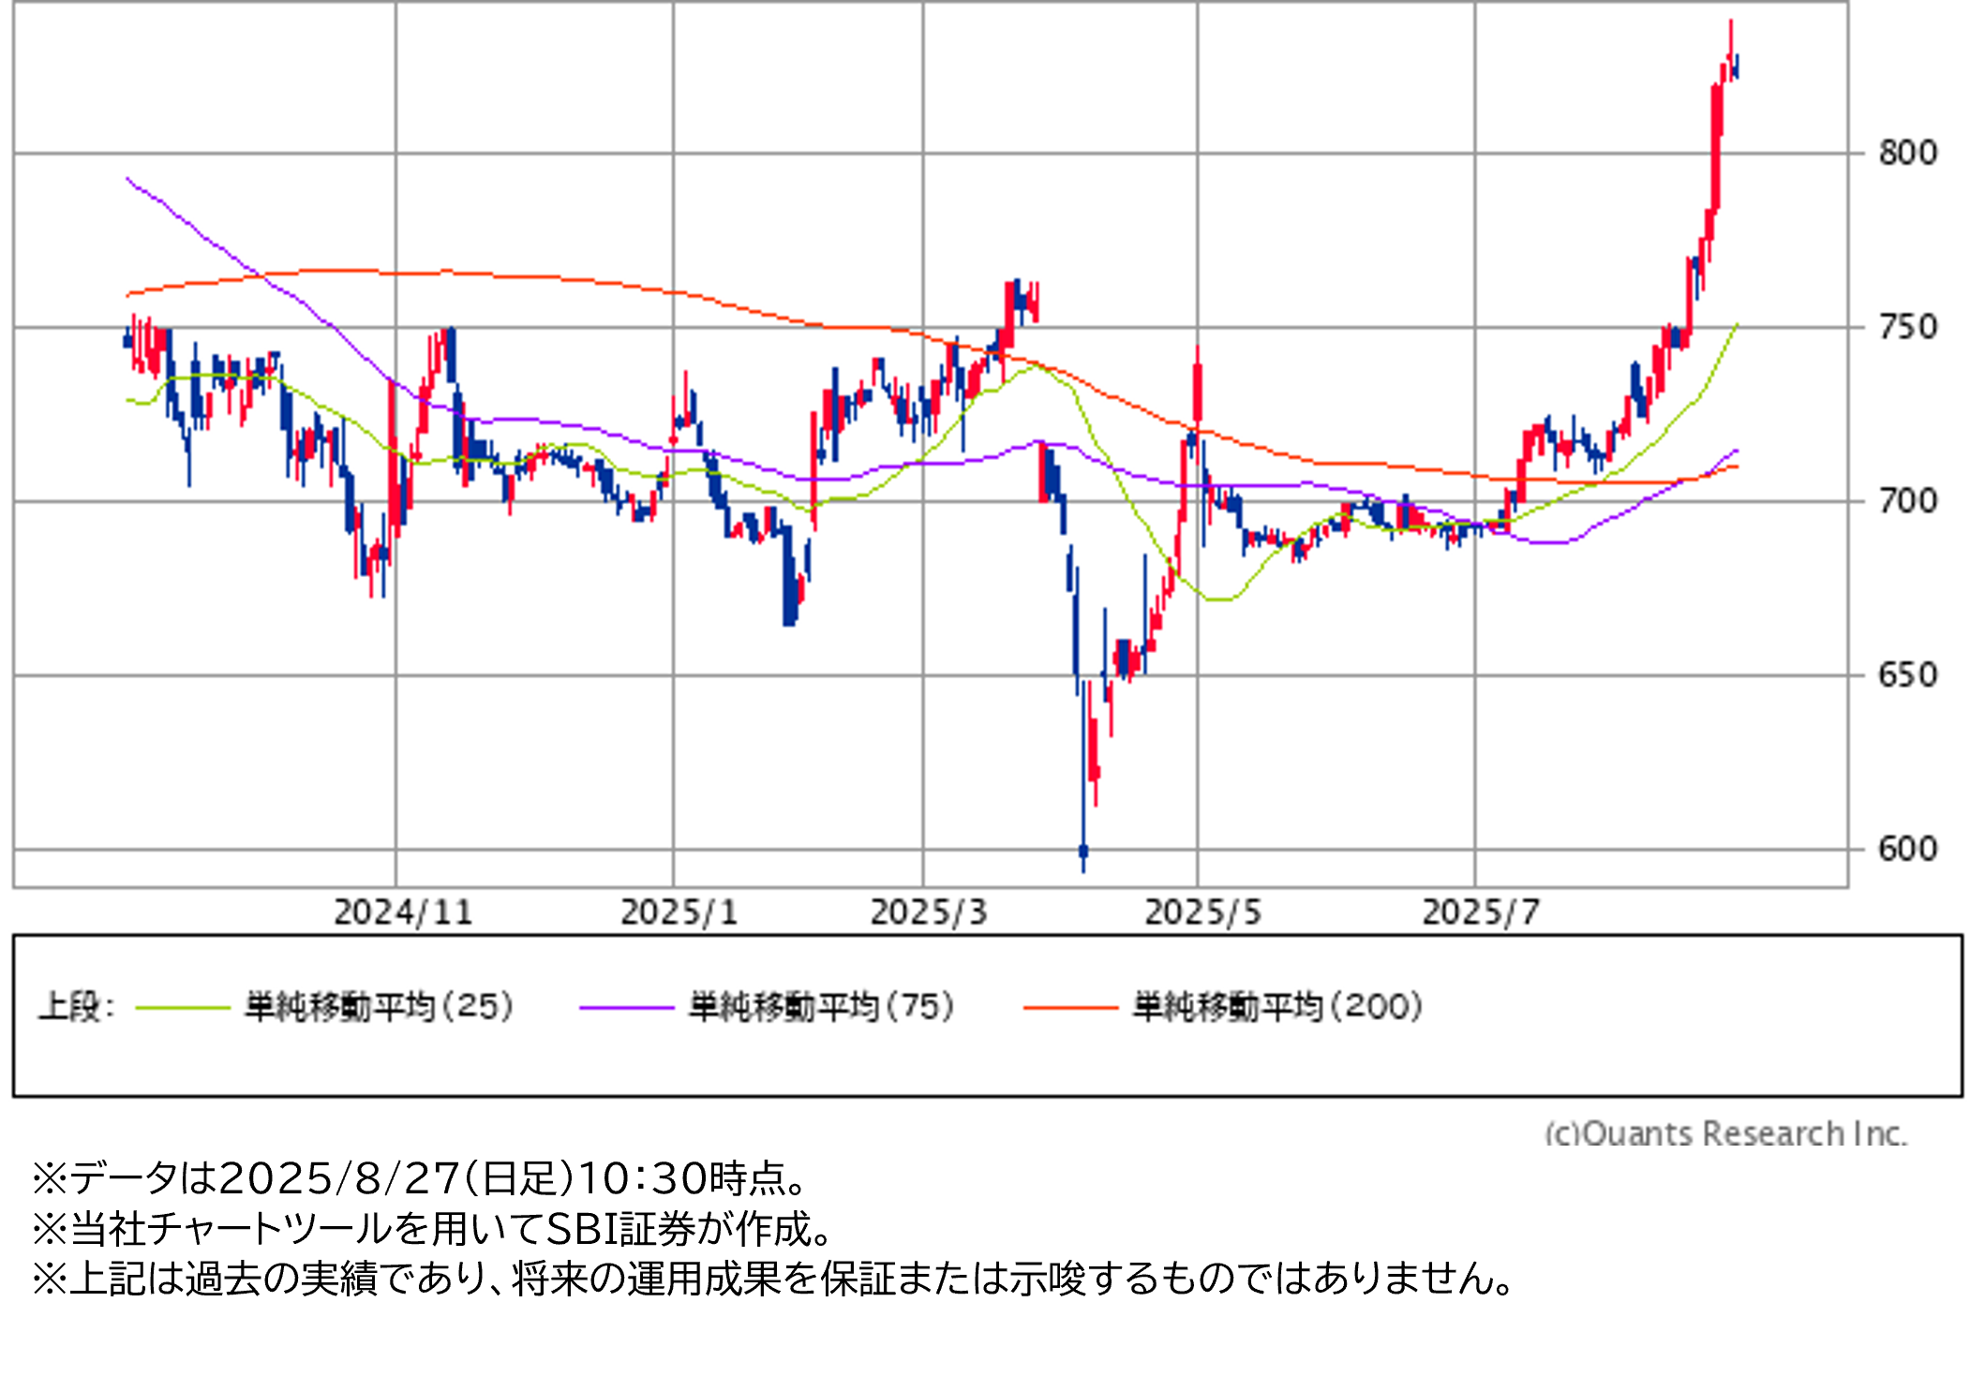This screenshot has width=1970, height=1376.
Task: Click the 650 price axis label
Action: tap(1907, 675)
